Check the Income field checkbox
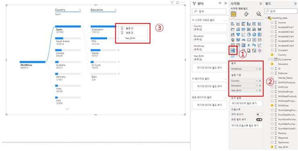 272,23
